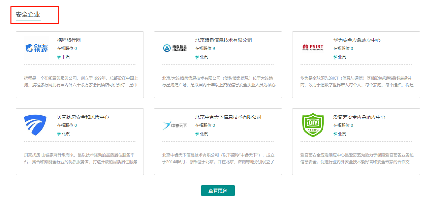
Task: Click description mentioning 成立于2014年6月
Action: [219, 158]
